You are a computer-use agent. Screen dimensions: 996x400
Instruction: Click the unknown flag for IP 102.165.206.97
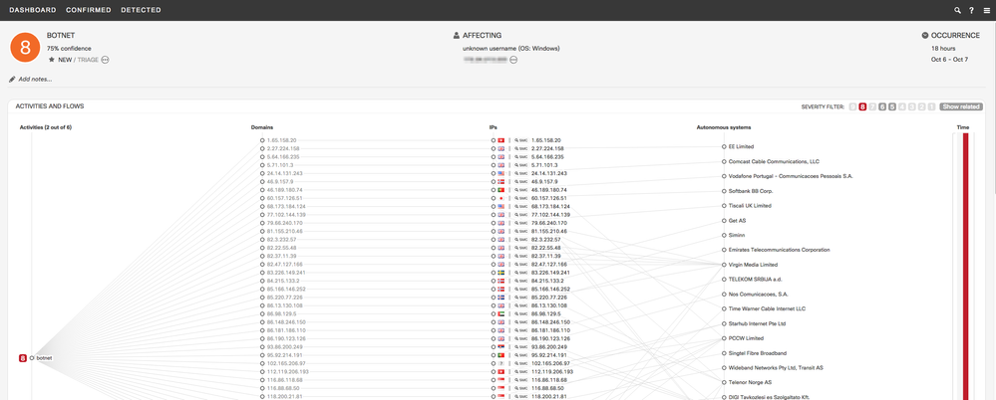(x=501, y=363)
